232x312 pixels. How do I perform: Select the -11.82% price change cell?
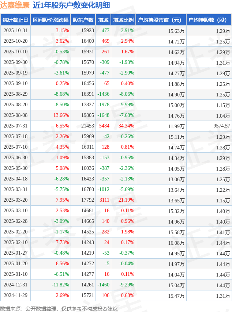click(60, 285)
